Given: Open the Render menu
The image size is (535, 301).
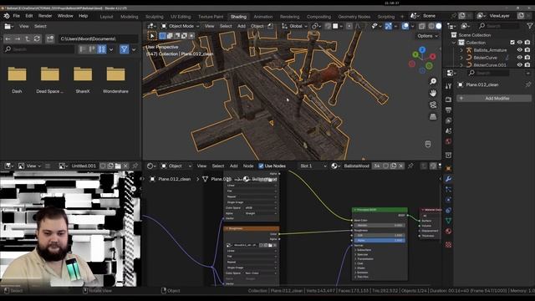Looking at the screenshot, I should pos(45,16).
